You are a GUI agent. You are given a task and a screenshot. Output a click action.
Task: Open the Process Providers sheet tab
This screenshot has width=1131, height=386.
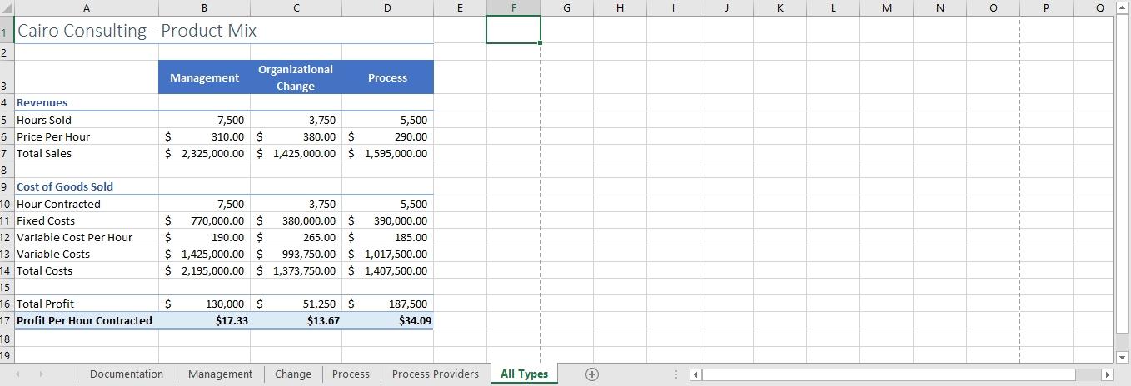click(436, 374)
